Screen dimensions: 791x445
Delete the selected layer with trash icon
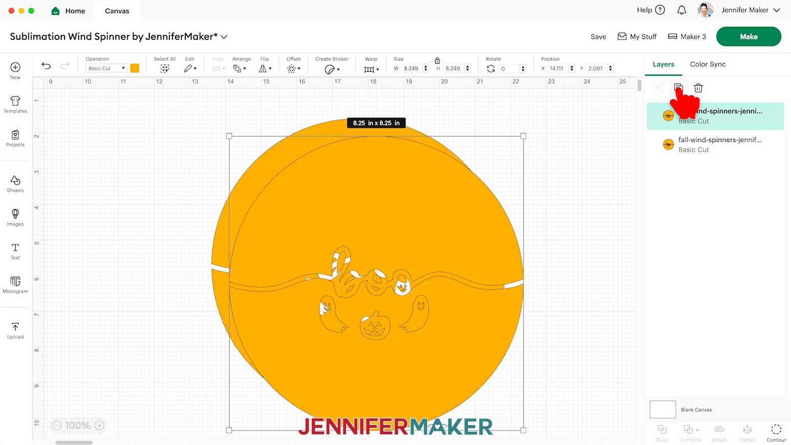click(x=698, y=88)
